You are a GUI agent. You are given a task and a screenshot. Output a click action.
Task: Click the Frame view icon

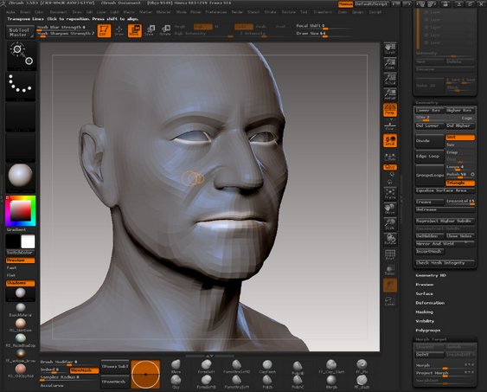point(390,194)
